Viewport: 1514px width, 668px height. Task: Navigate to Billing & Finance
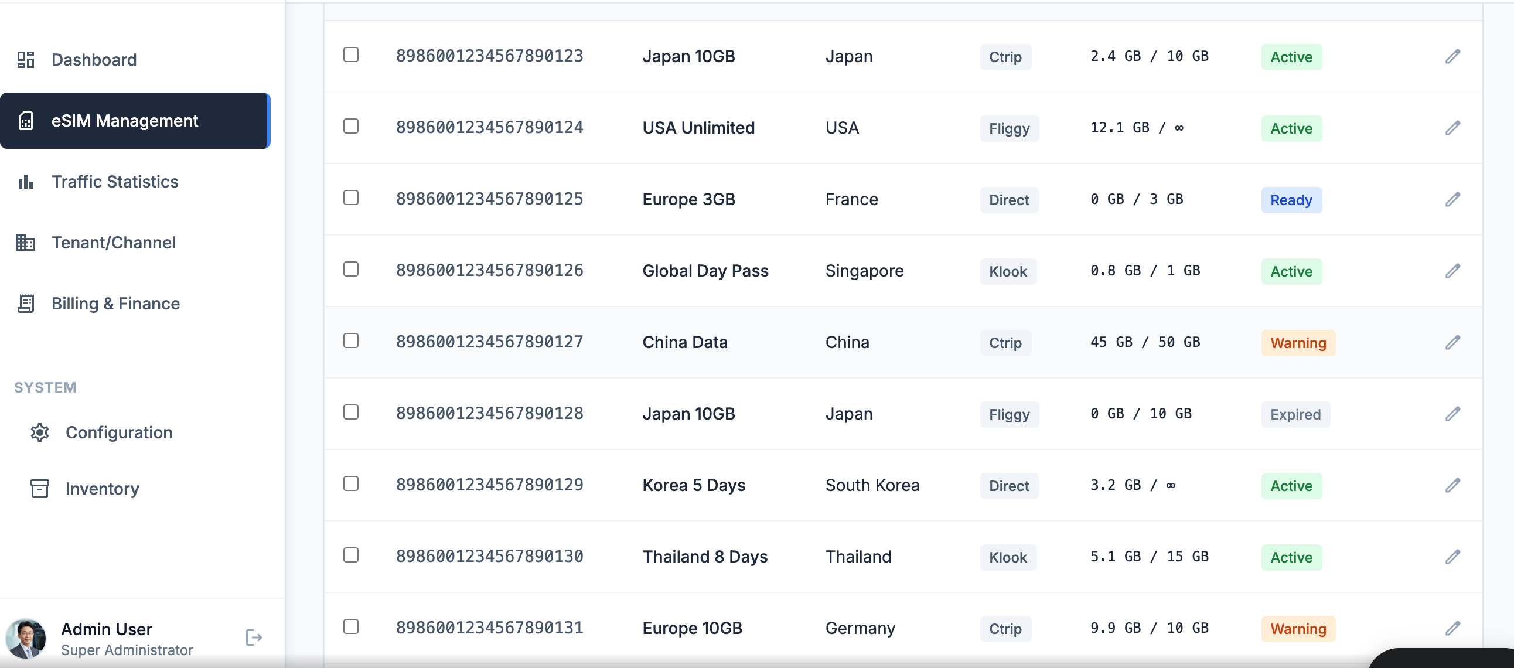click(116, 304)
